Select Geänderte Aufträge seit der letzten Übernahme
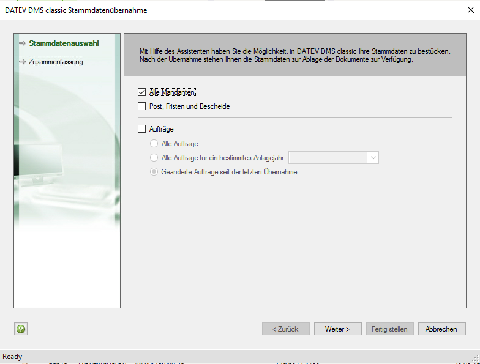This screenshot has width=480, height=364. coord(154,171)
